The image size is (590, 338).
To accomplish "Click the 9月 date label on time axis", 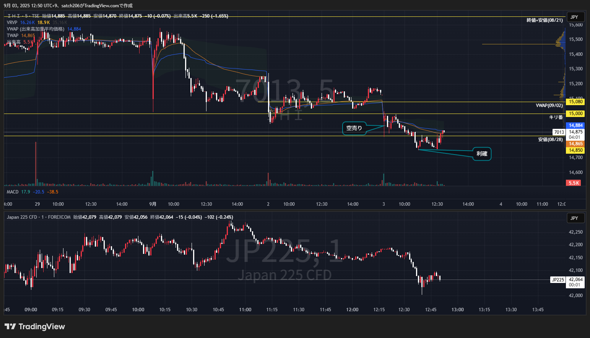I will [x=153, y=204].
